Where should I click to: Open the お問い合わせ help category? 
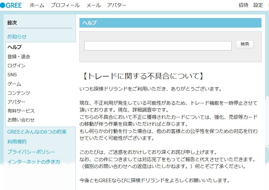(x=21, y=120)
